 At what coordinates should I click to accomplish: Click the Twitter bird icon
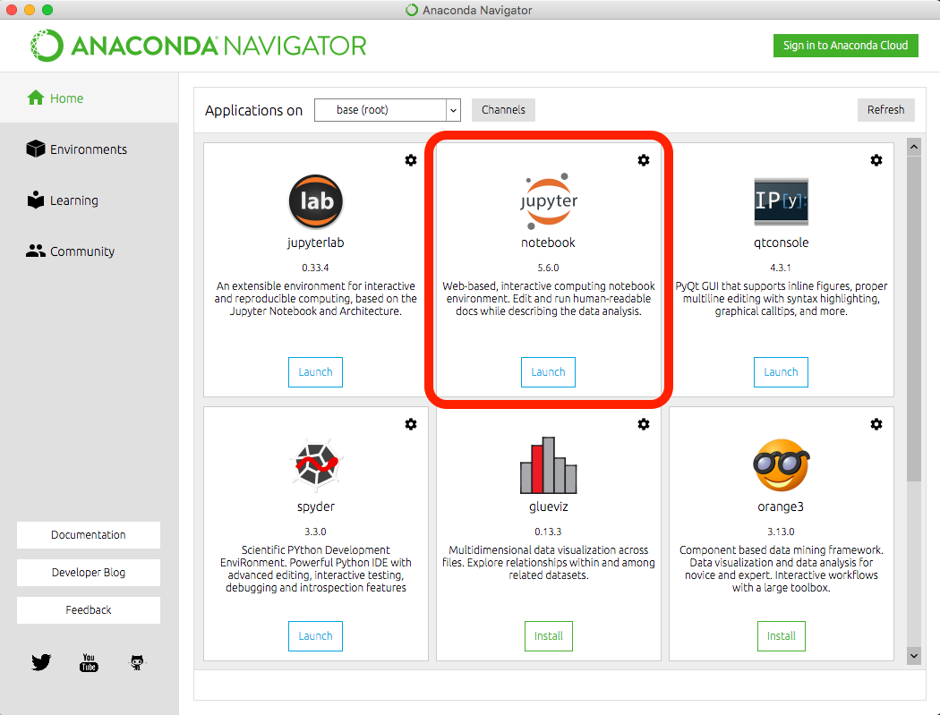[x=41, y=663]
